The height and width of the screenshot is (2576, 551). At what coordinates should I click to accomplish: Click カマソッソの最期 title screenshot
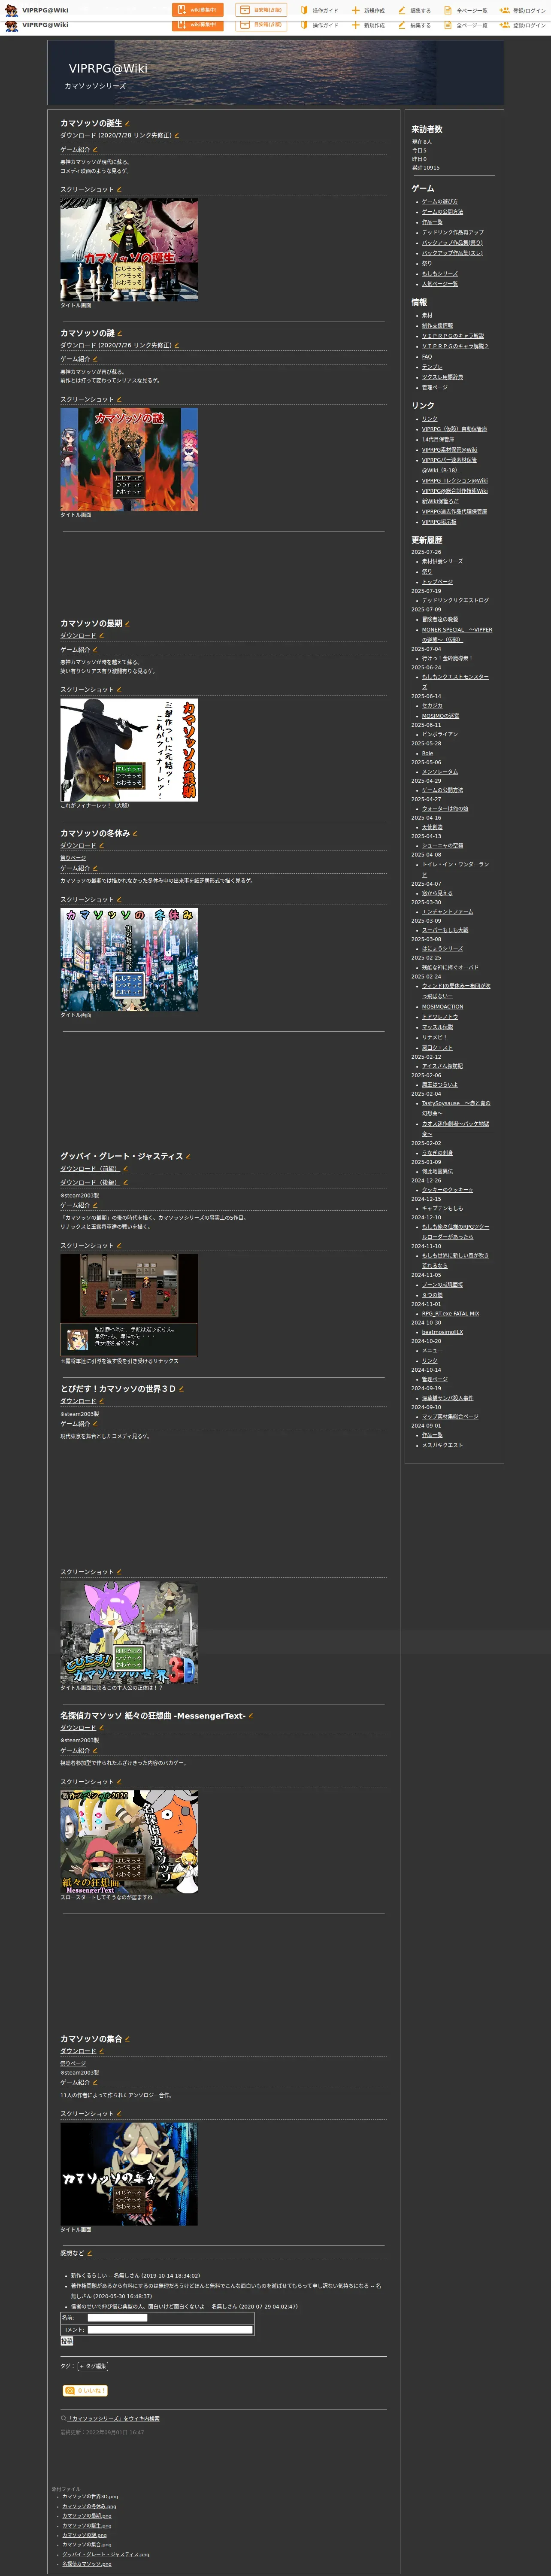(x=129, y=750)
